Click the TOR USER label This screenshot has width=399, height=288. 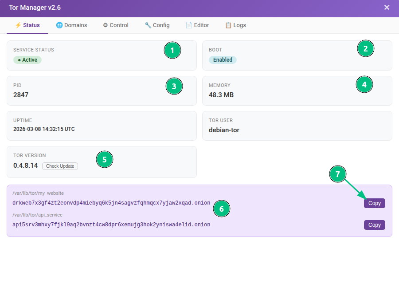click(x=221, y=120)
